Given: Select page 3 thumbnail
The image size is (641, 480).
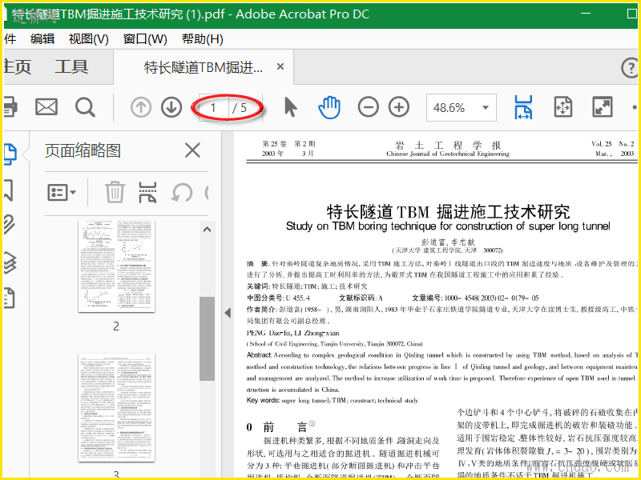Looking at the screenshot, I should point(116,408).
